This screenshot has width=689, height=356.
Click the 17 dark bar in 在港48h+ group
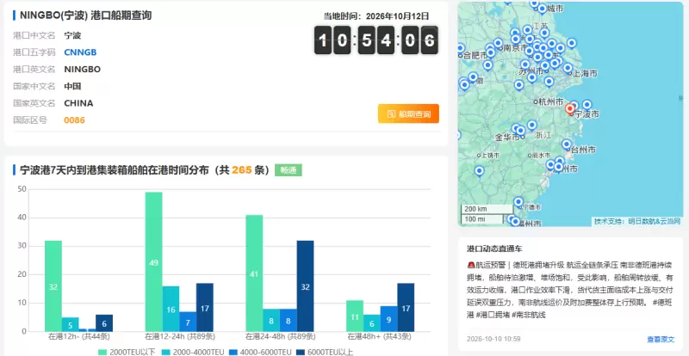406,307
